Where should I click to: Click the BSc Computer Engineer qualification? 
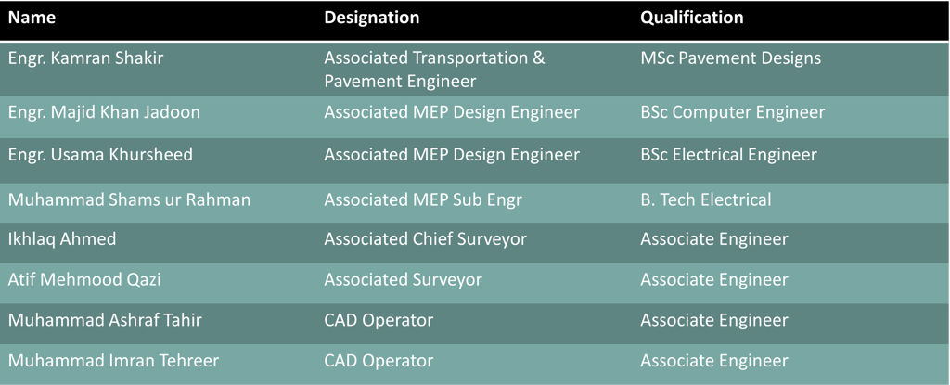click(733, 112)
